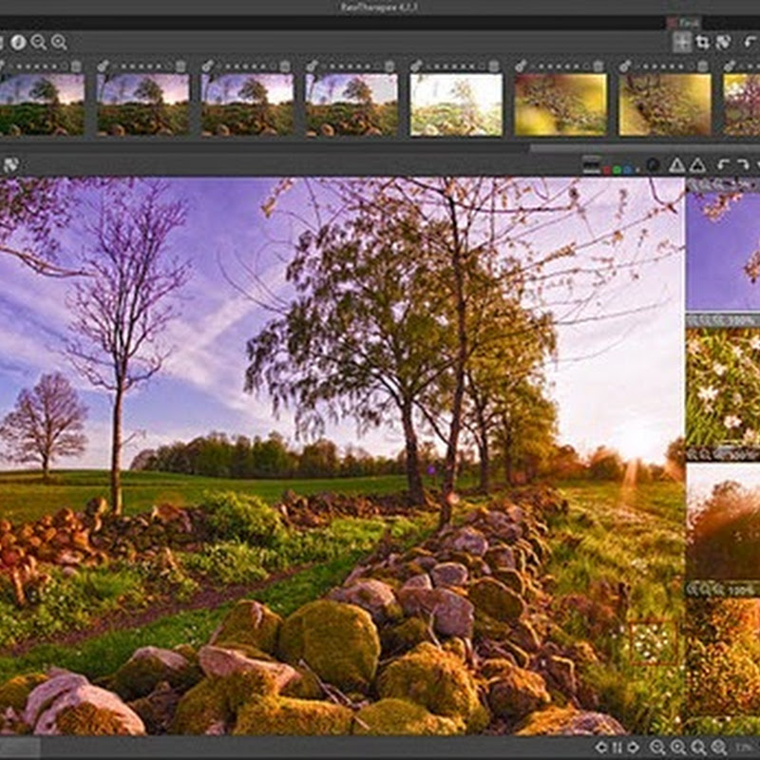
Task: Click the round focus mask icon in the preview toolbar
Action: pyautogui.click(x=653, y=164)
